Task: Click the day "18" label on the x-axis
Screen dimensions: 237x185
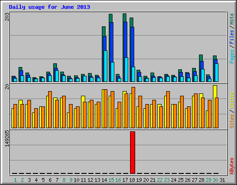Action: (x=132, y=180)
